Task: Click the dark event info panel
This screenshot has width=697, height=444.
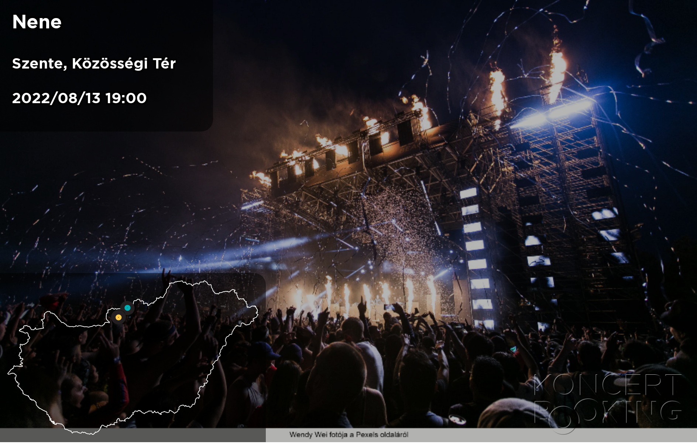Action: tap(106, 66)
